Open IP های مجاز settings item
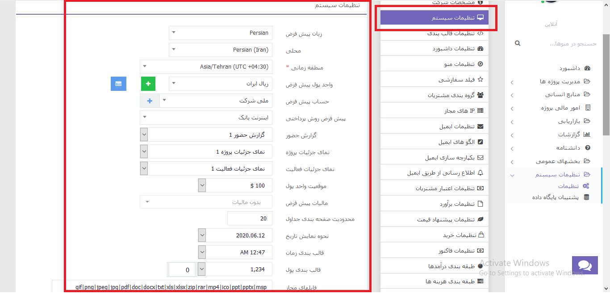The height and width of the screenshot is (294, 610). [x=435, y=111]
